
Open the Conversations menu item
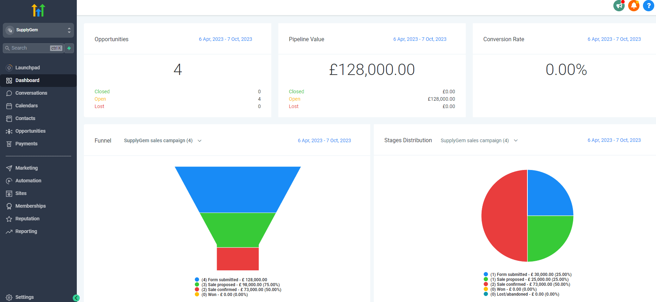38,93
